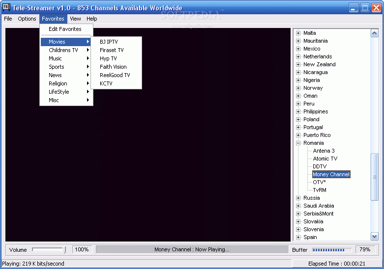The width and height of the screenshot is (384, 269).
Task: Play BJ IPTV from Movies
Action: (x=117, y=42)
